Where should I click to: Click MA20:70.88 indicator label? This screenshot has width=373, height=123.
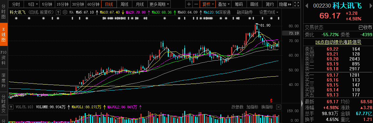point(136,12)
